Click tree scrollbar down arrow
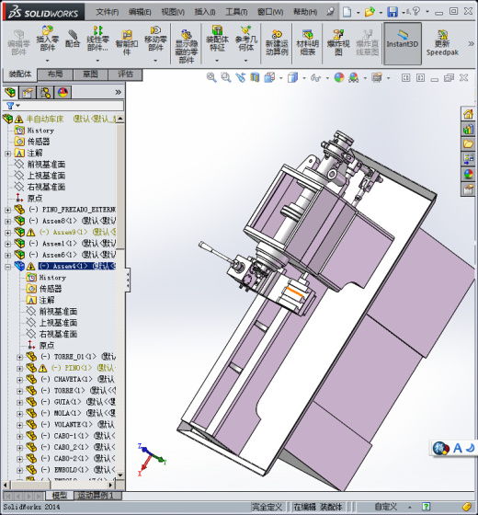Screen dimensions: 478x515 coord(120,475)
